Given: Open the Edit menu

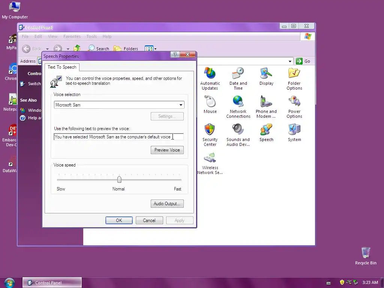Looking at the screenshot, I should click(x=38, y=36).
